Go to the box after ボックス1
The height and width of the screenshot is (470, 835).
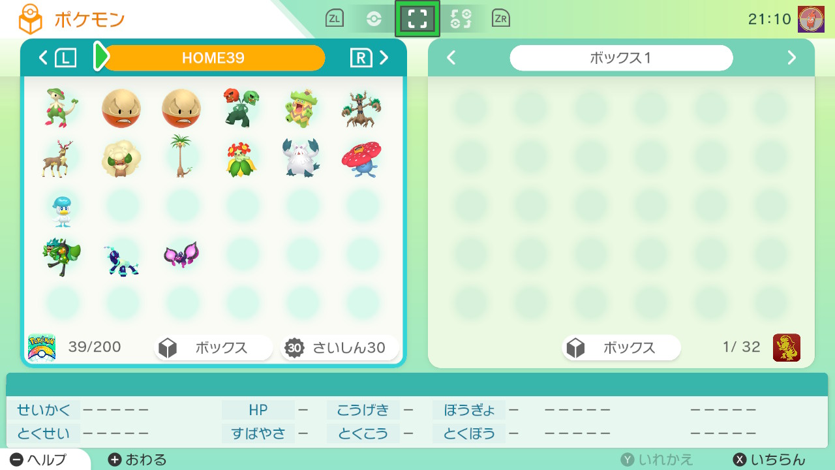(792, 58)
